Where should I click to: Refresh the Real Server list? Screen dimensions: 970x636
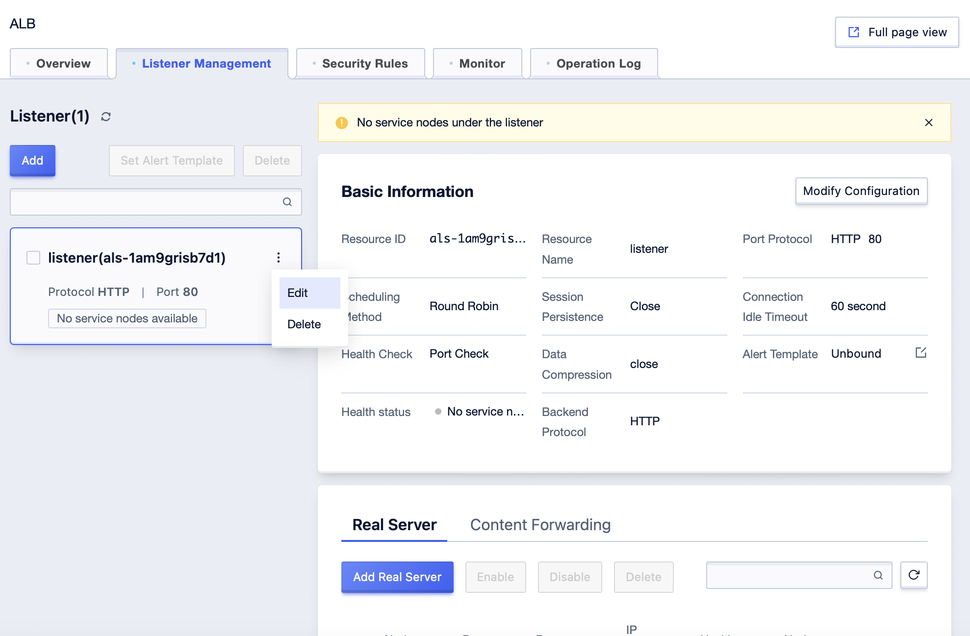(914, 575)
